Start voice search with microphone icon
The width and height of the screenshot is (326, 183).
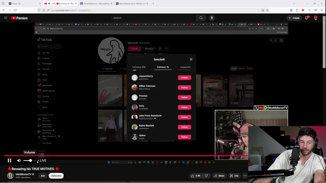[x=212, y=18]
